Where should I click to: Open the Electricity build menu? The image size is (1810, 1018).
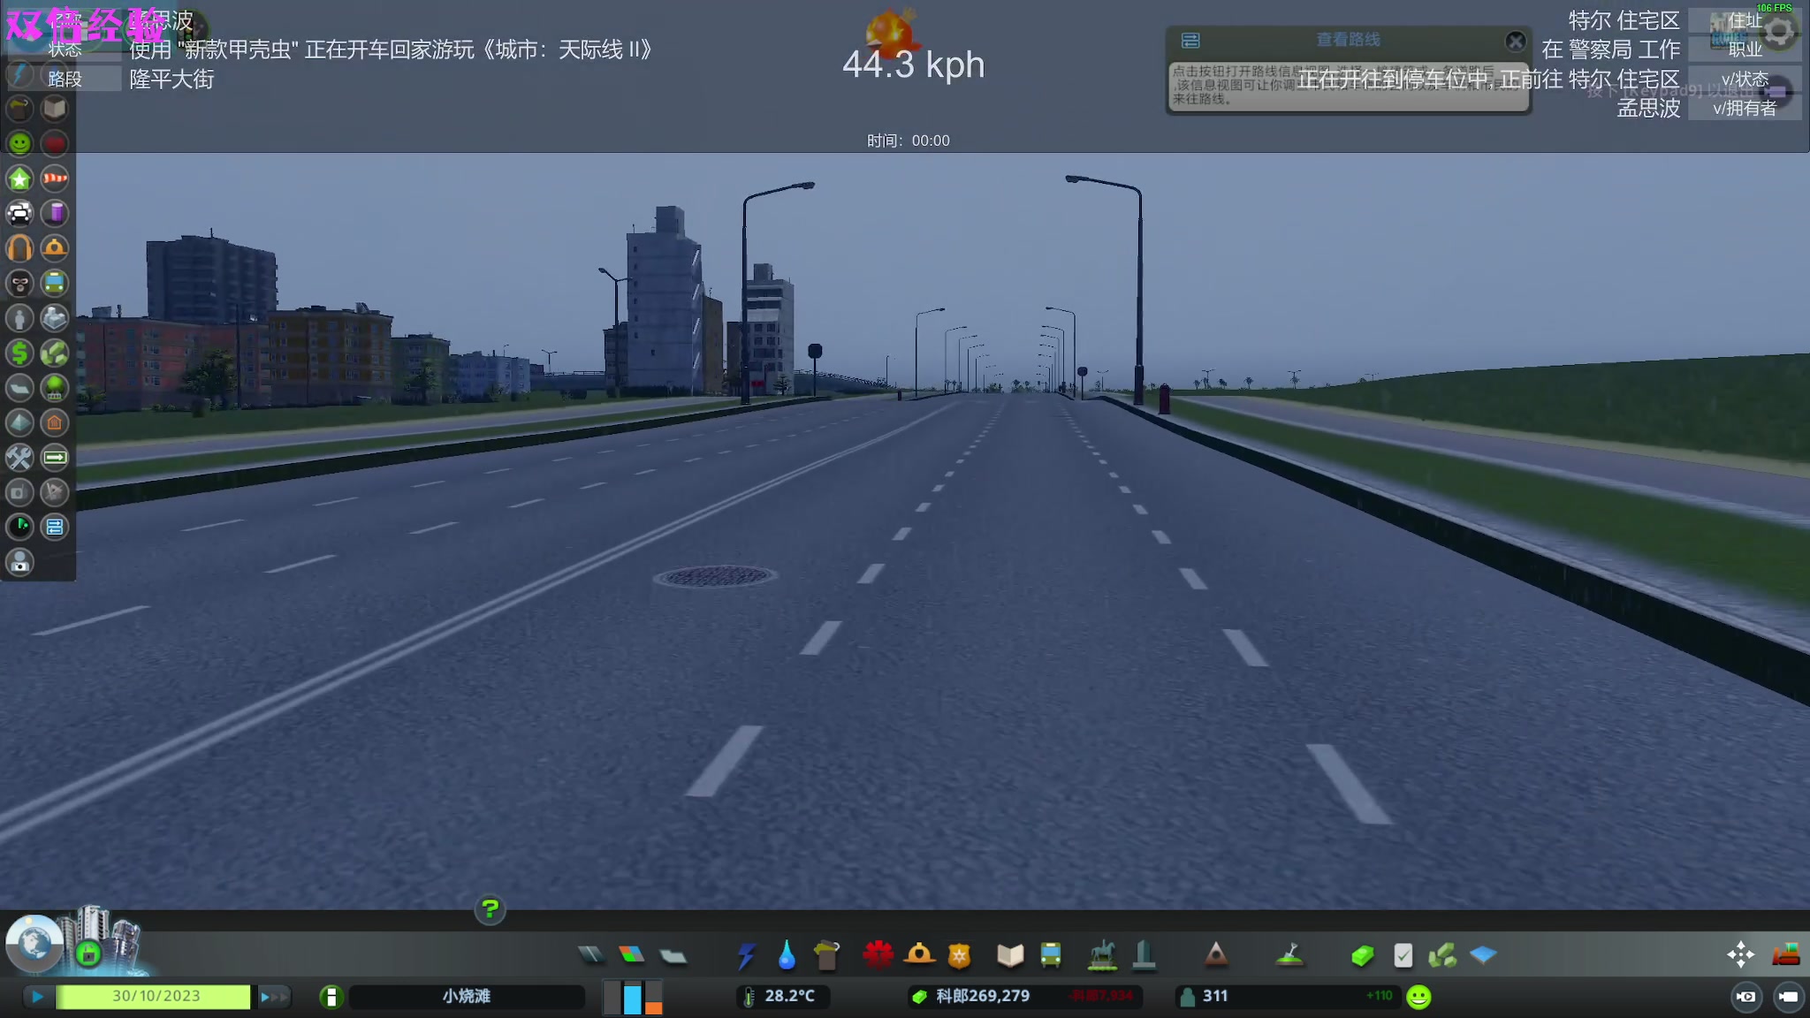(746, 955)
